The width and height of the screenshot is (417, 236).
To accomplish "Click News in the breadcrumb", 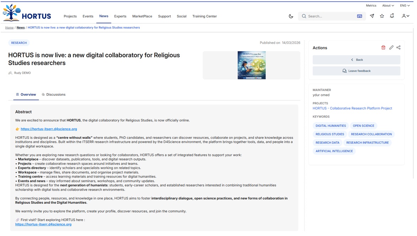I will [21, 27].
